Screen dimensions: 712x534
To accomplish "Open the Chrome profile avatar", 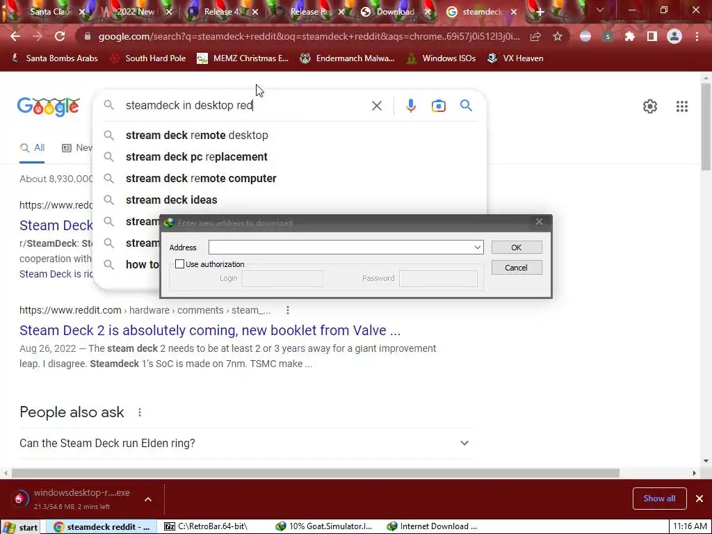I will click(674, 36).
